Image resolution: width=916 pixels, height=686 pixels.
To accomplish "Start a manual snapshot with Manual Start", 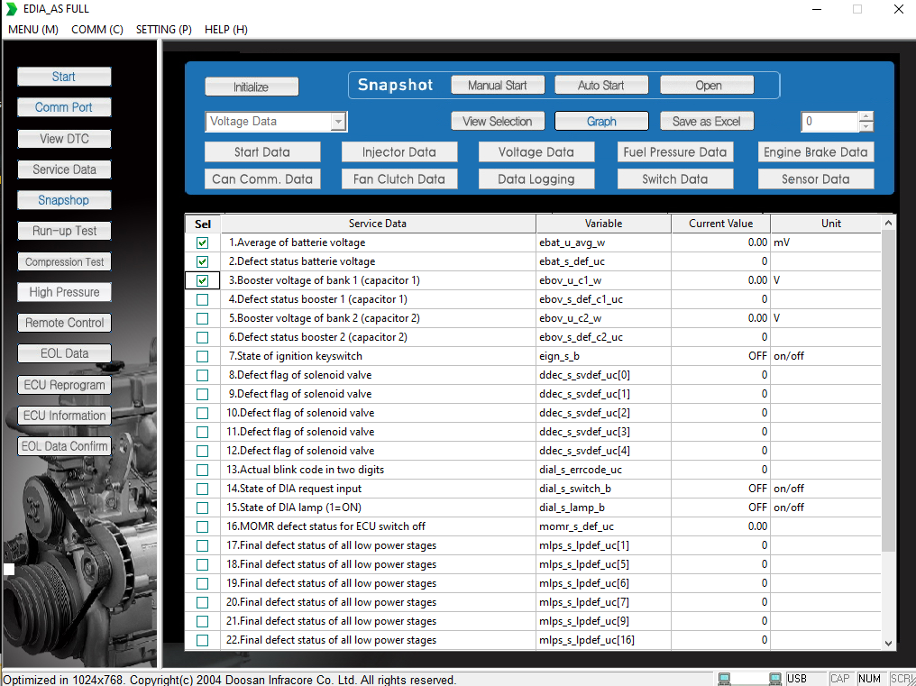I will pyautogui.click(x=498, y=86).
